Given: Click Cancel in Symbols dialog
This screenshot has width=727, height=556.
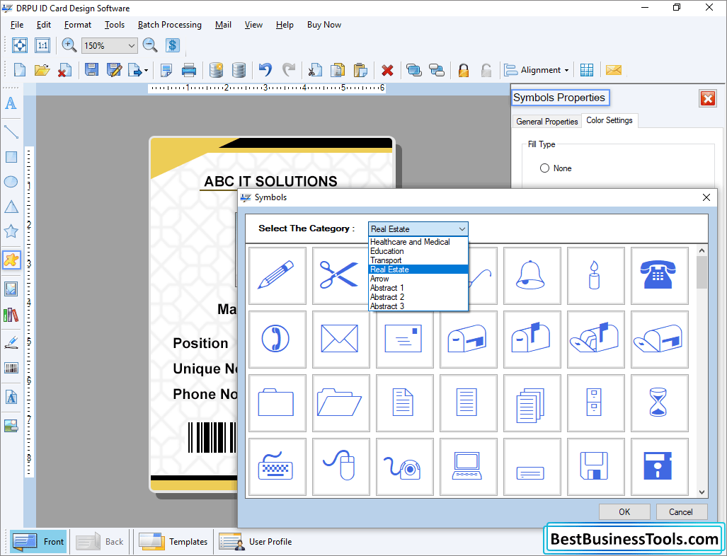Looking at the screenshot, I should tap(681, 511).
